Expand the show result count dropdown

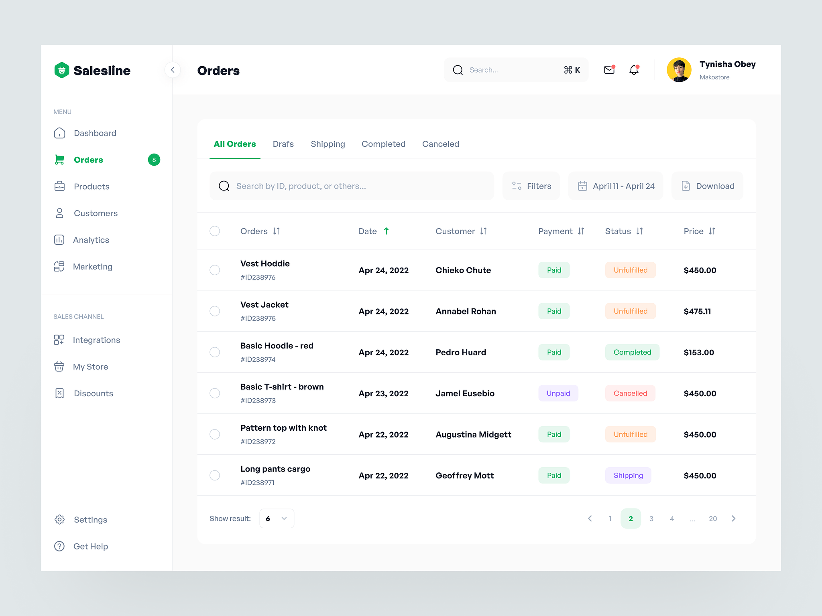275,518
